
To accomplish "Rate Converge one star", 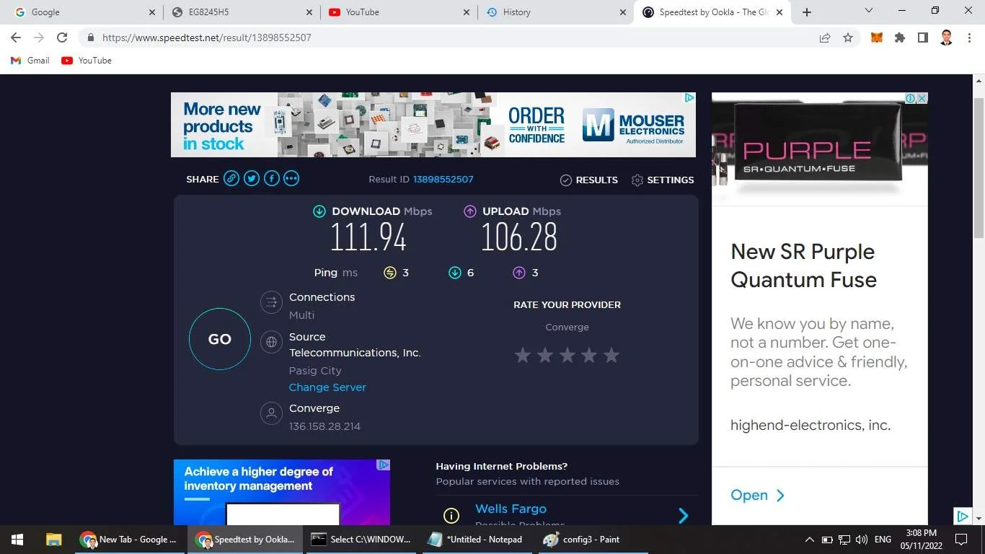I will click(x=523, y=355).
